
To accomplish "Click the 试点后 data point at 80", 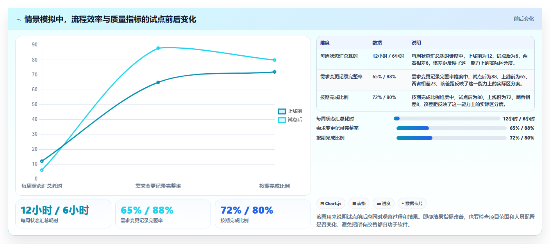I will (x=275, y=60).
